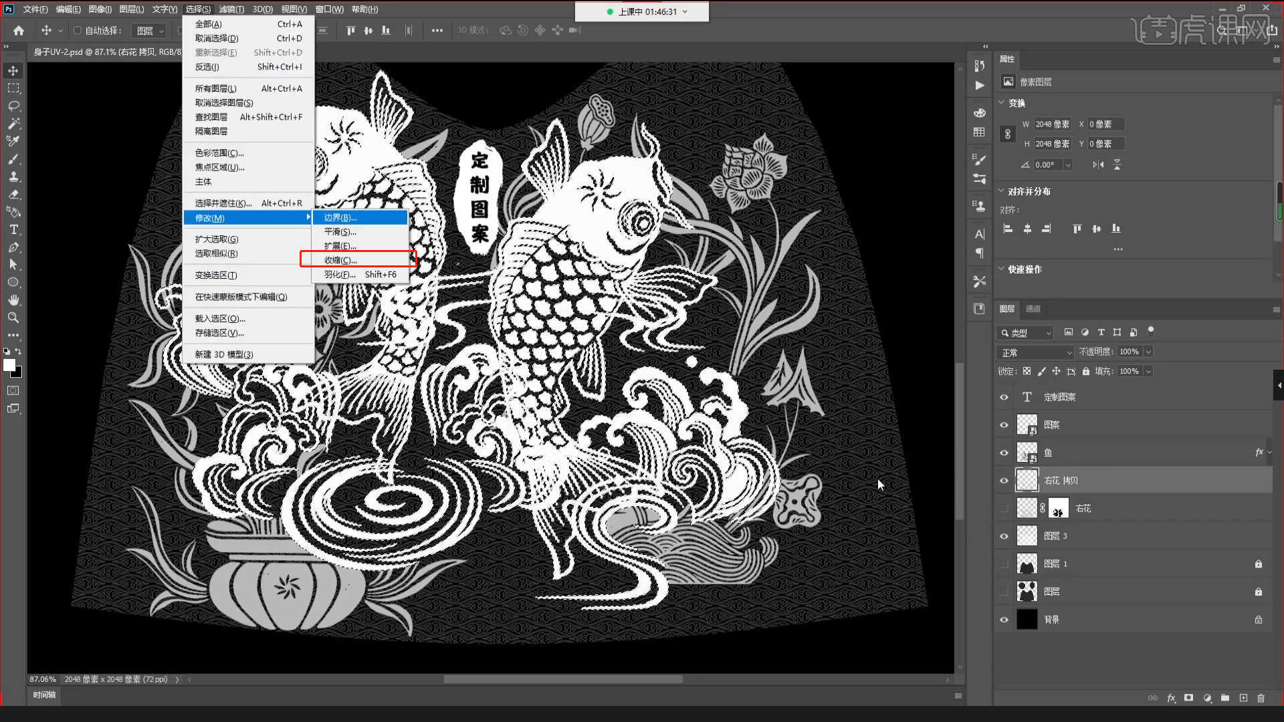Screen dimensions: 1284x722
Task: Hide the 背景 layer
Action: point(1004,620)
